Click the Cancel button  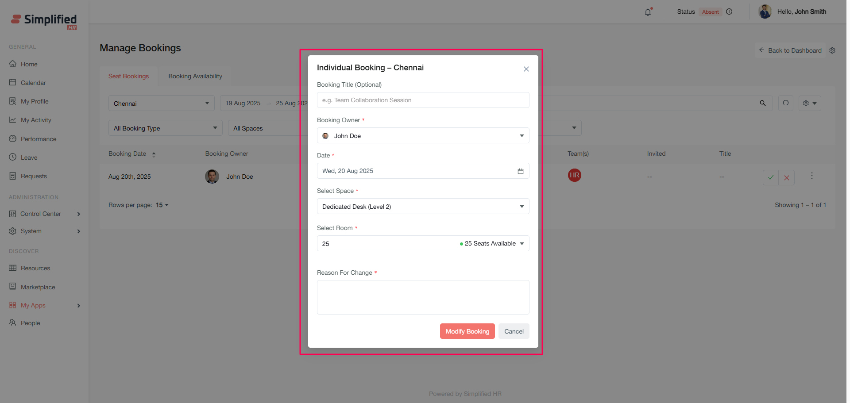514,331
